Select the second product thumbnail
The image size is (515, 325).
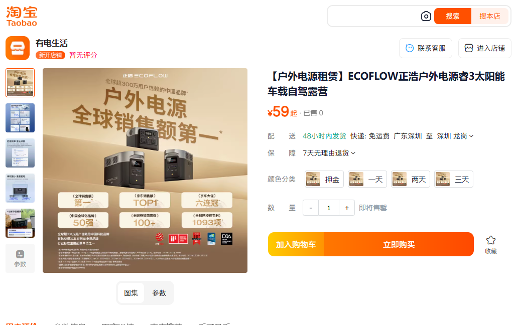click(20, 118)
